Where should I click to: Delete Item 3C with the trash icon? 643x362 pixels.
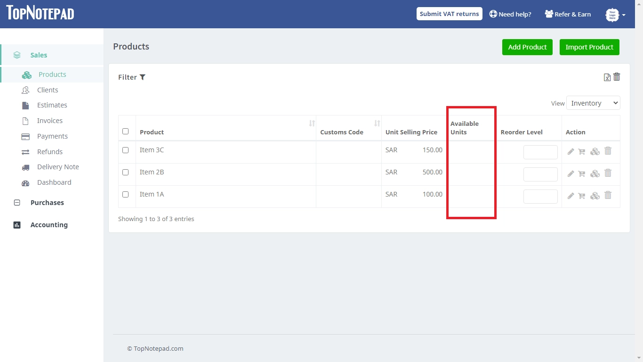[x=608, y=151]
